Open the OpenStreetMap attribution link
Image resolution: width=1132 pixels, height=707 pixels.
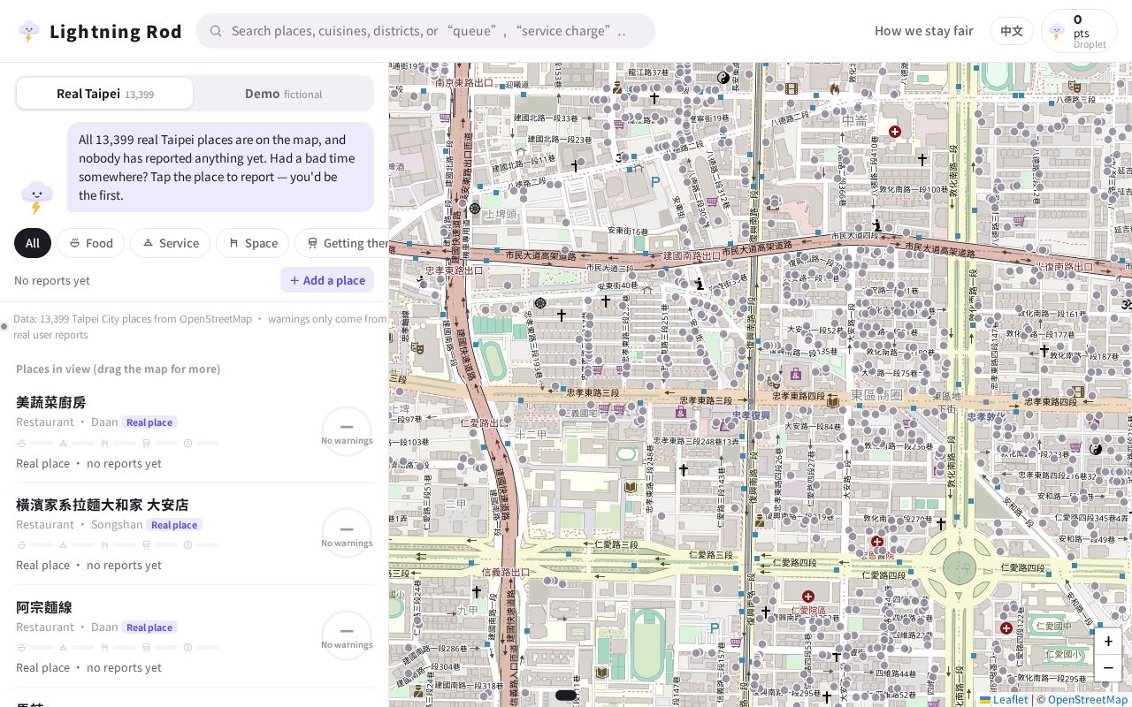1088,700
